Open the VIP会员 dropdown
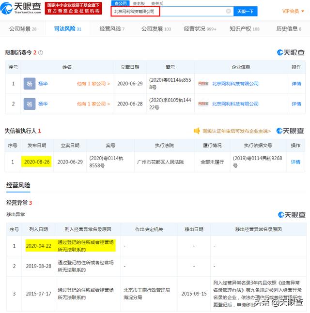The width and height of the screenshot is (310, 313). click(x=293, y=11)
